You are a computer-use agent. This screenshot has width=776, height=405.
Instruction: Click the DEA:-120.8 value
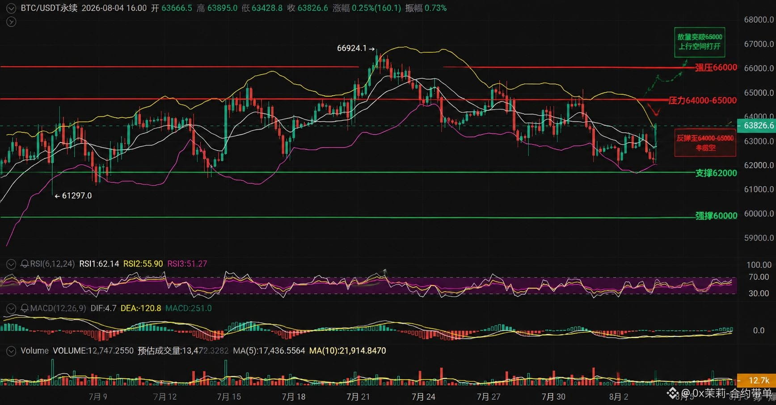coord(141,308)
